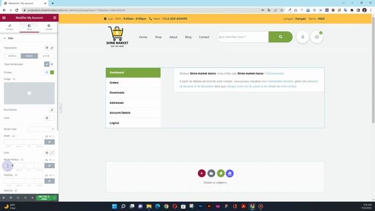375x211 pixels.
Task: Select the Normal state tab
Action: [12, 56]
